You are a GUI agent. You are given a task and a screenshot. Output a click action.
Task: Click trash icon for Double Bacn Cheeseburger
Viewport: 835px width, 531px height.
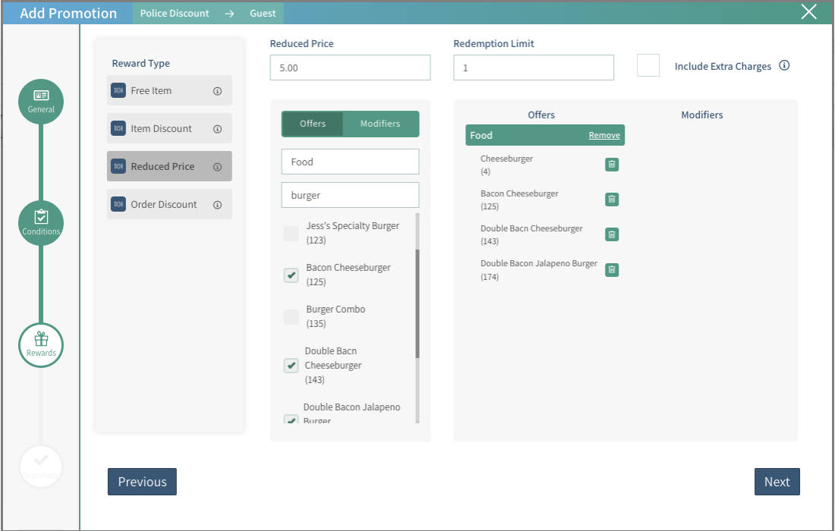pos(612,234)
